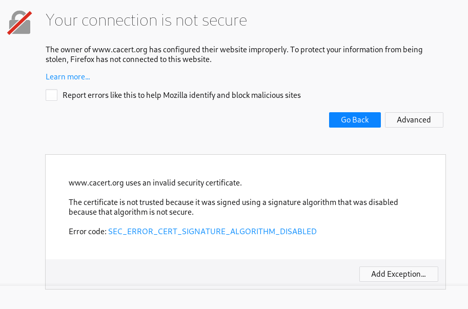468x309 pixels.
Task: Click the SEC_ERROR_CERT_SIGNATURE_ALGORITHM_DISABLED error code link
Action: [212, 232]
